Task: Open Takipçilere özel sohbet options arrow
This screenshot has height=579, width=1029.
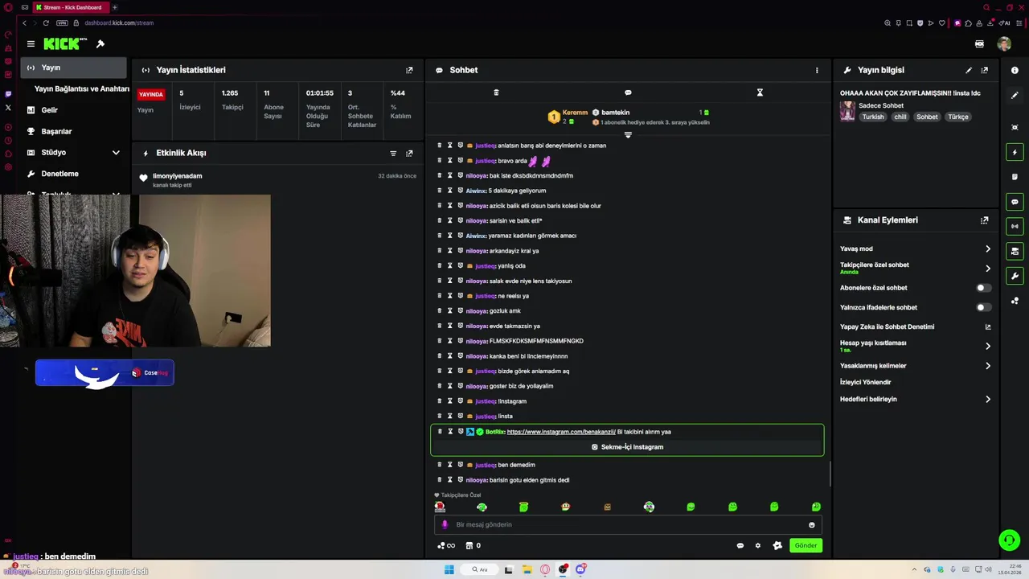Action: click(x=988, y=269)
